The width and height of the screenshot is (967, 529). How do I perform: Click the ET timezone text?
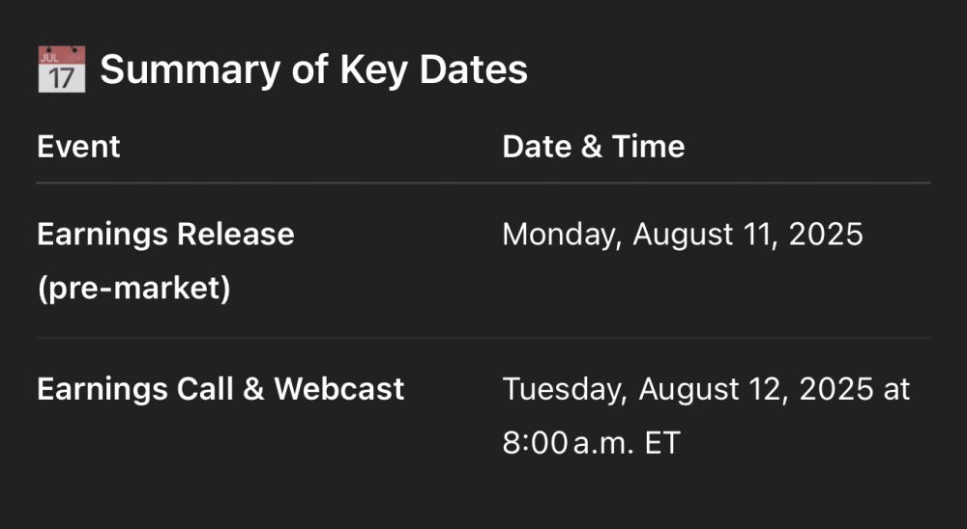coord(662,443)
